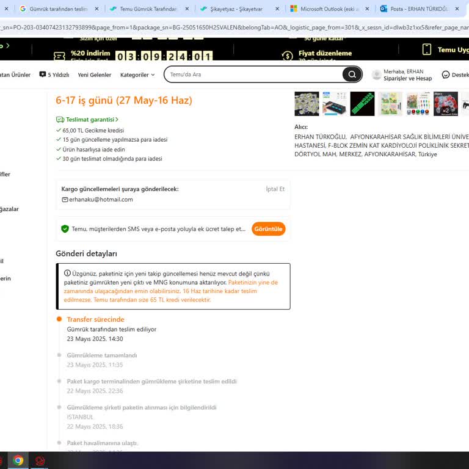The width and height of the screenshot is (469, 469).
Task: Open Siparişler ve Hesap account menu
Action: [407, 78]
